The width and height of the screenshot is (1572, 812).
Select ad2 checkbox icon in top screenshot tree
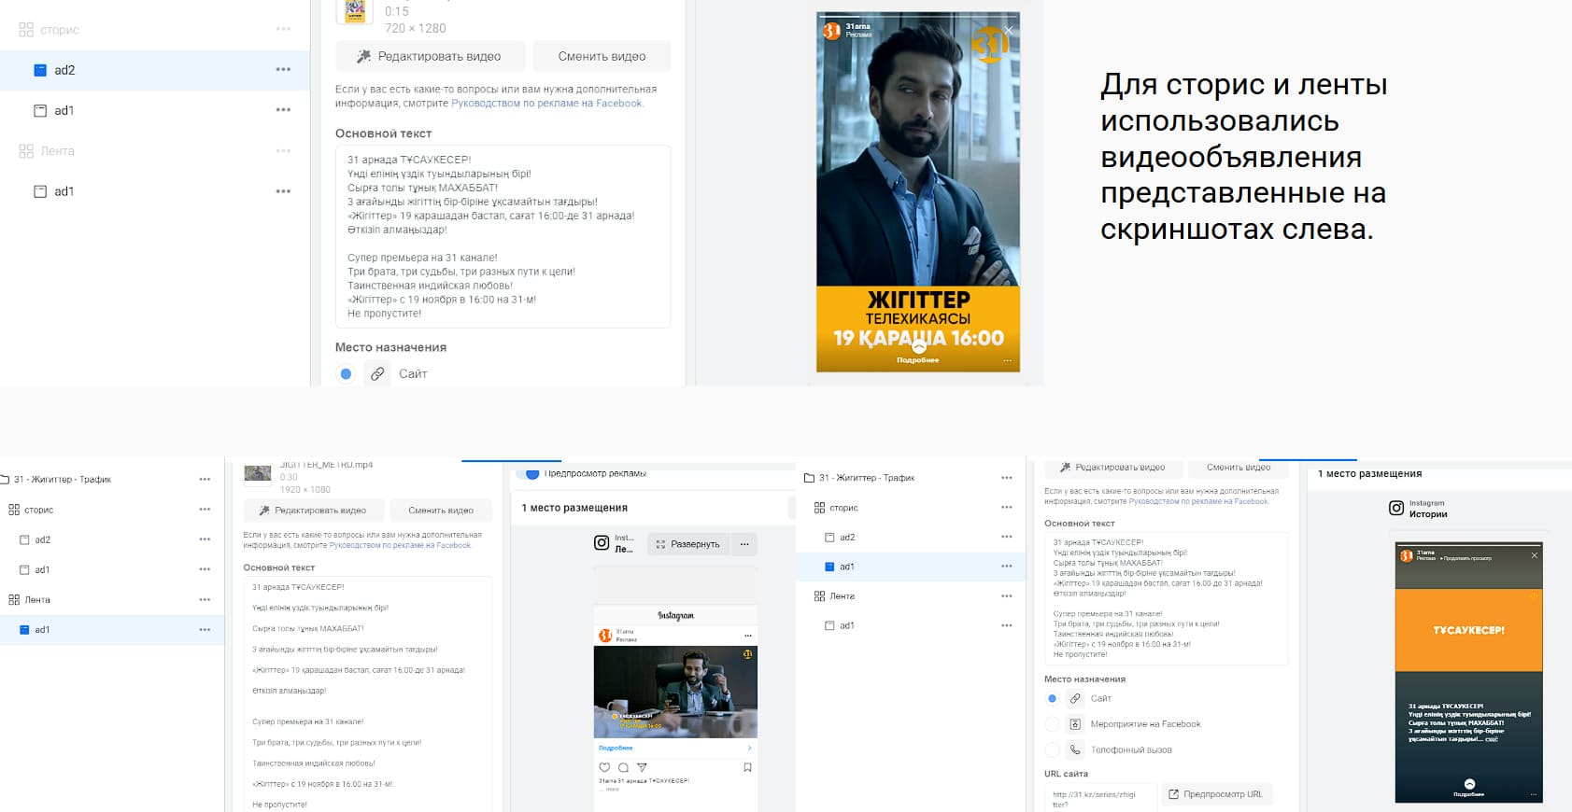click(x=40, y=70)
